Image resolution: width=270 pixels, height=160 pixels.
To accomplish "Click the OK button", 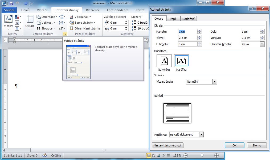I will coord(234,145).
